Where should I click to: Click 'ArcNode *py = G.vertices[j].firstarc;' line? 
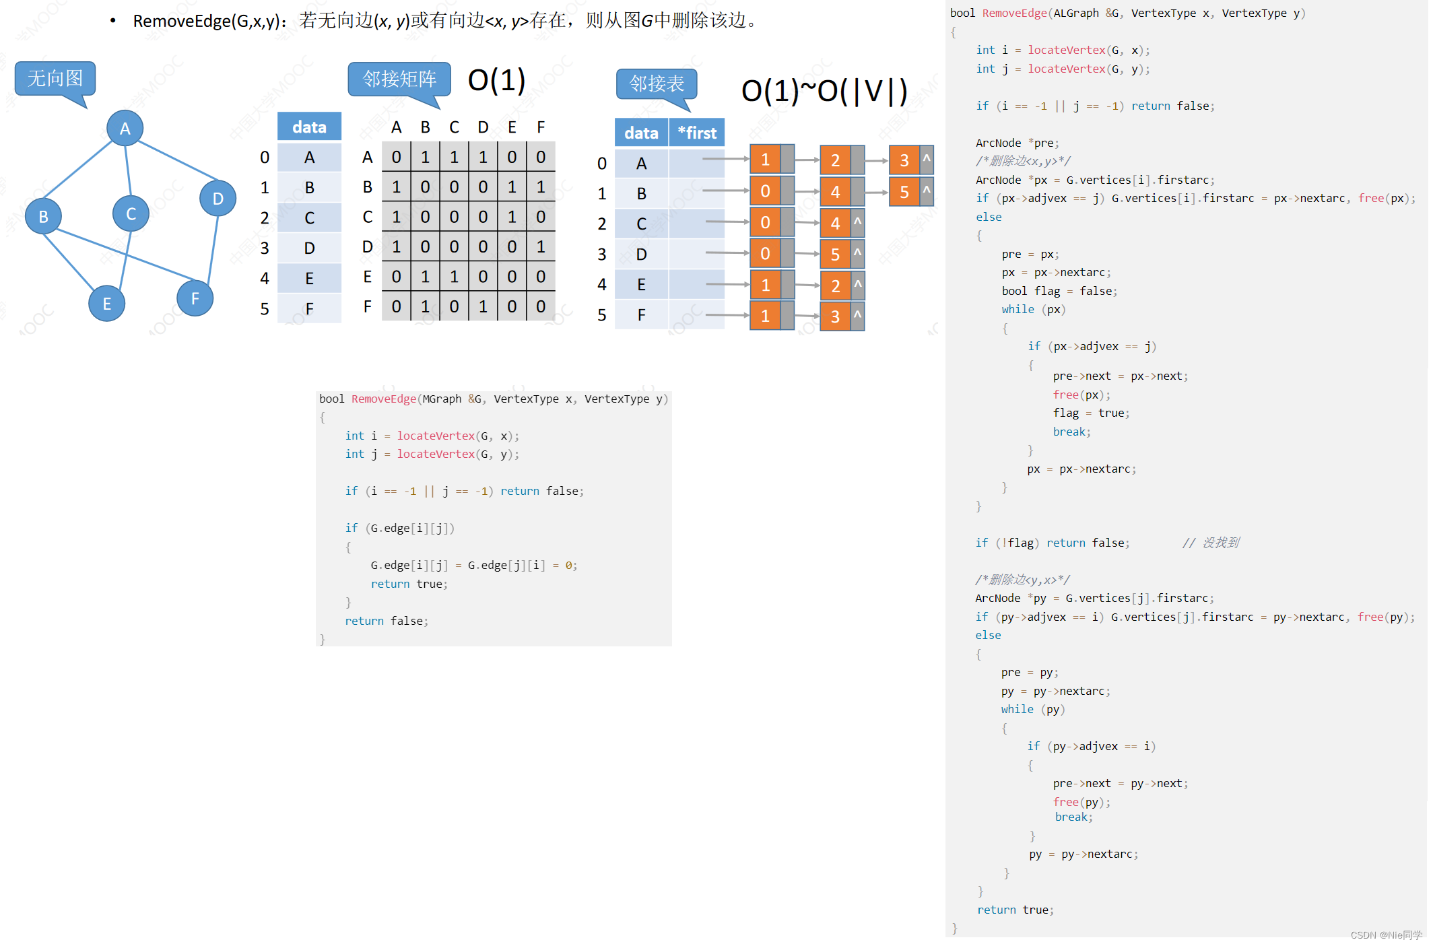[x=1095, y=598]
